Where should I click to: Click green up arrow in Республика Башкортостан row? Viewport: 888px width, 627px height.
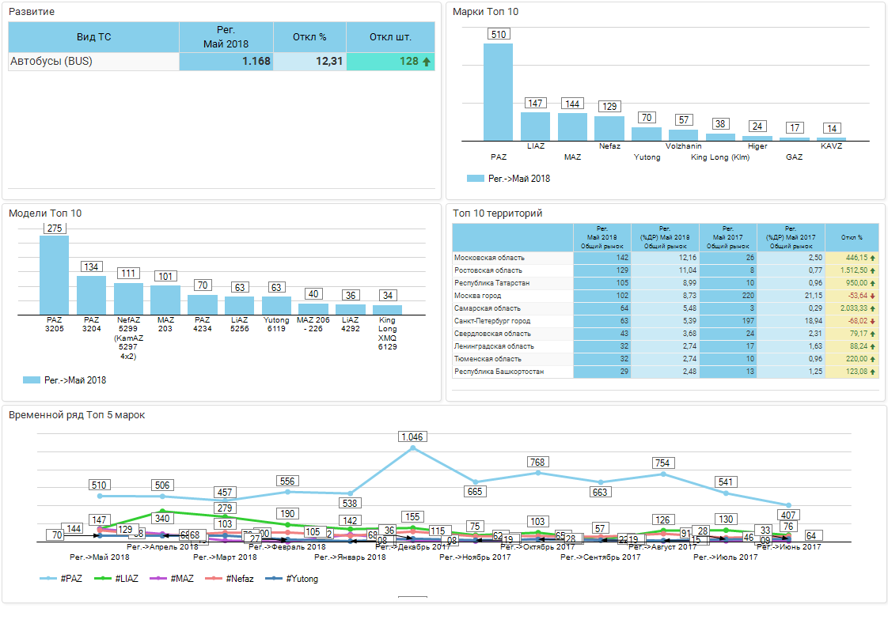pyautogui.click(x=873, y=372)
